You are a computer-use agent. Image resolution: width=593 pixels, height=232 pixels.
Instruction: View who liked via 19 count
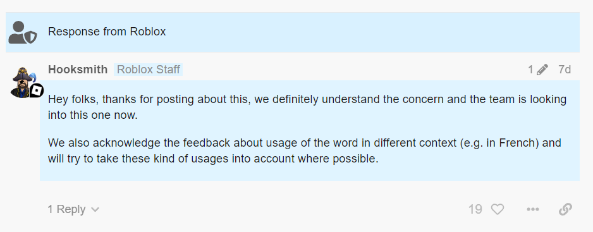click(x=475, y=209)
